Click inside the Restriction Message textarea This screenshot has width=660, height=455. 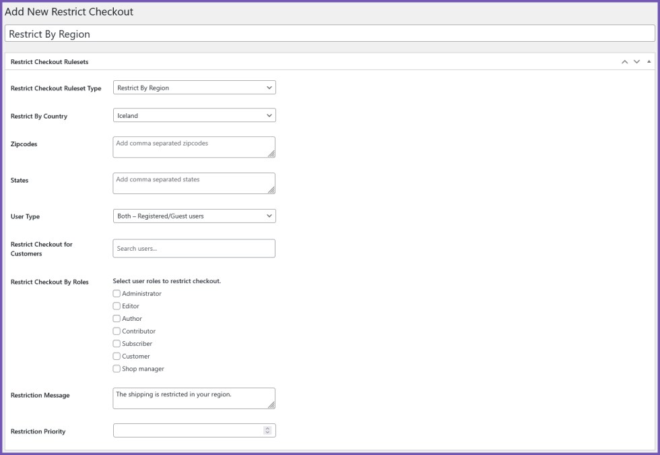point(194,397)
